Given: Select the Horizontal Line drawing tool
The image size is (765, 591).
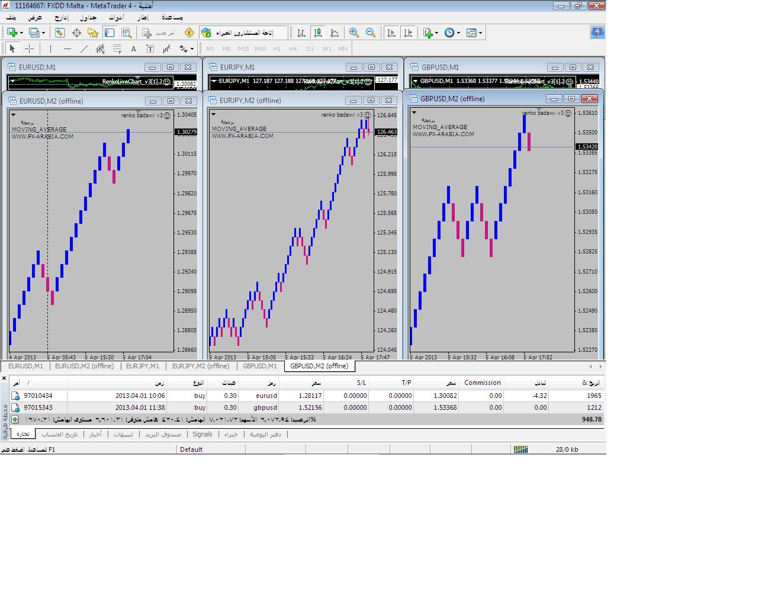Looking at the screenshot, I should pos(67,49).
